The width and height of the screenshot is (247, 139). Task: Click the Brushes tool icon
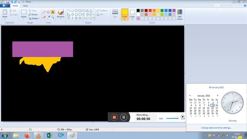(61, 12)
